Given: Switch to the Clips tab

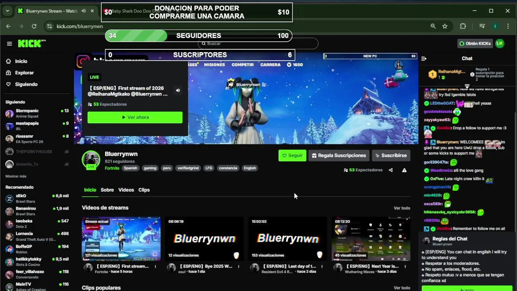Looking at the screenshot, I should pyautogui.click(x=144, y=190).
